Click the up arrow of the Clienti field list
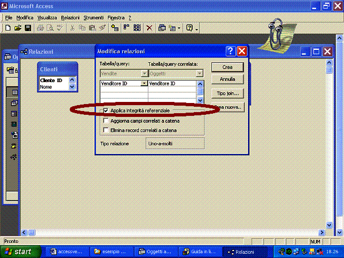This screenshot has height=258, width=344. click(72, 80)
